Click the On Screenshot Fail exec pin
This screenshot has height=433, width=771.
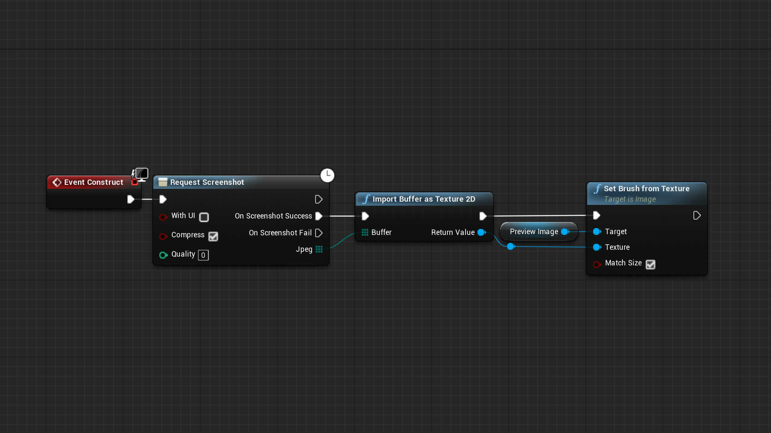(319, 233)
